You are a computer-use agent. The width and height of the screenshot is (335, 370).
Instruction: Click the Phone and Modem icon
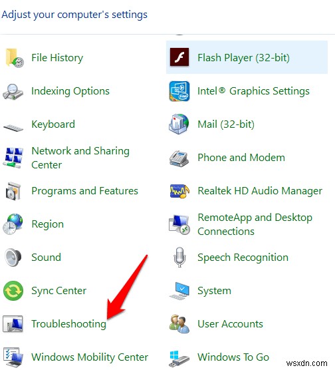[x=179, y=158]
